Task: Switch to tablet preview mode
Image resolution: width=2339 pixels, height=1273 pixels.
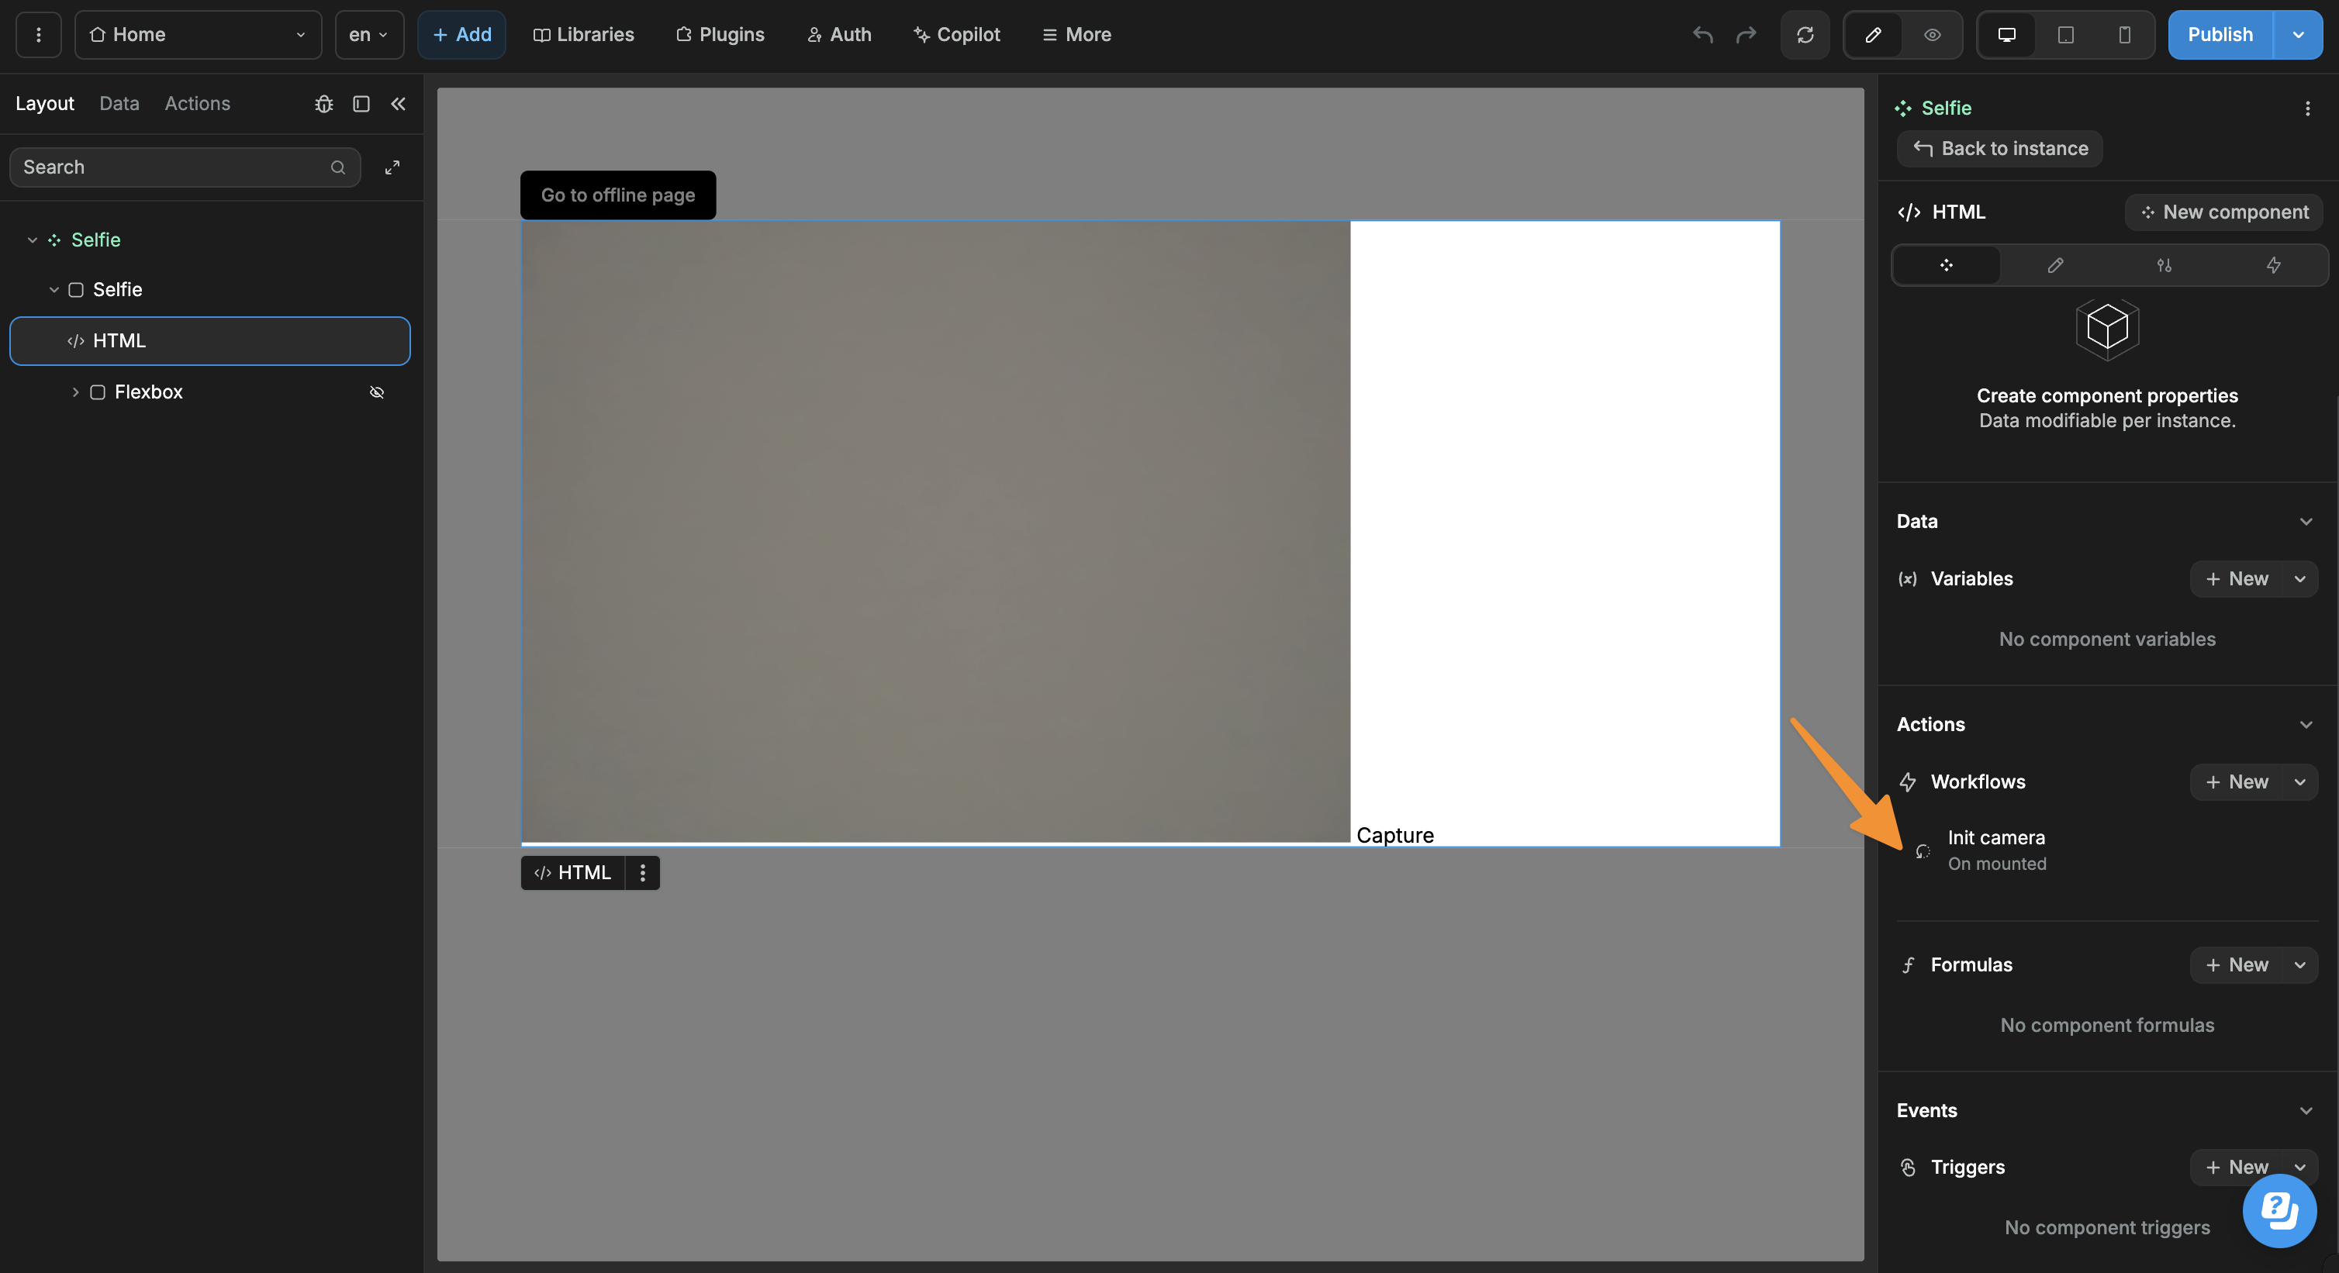Action: (x=2064, y=35)
